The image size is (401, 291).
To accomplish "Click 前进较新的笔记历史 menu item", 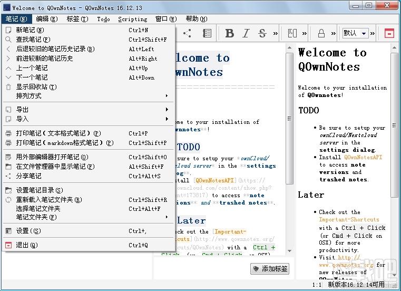I will [x=89, y=59].
